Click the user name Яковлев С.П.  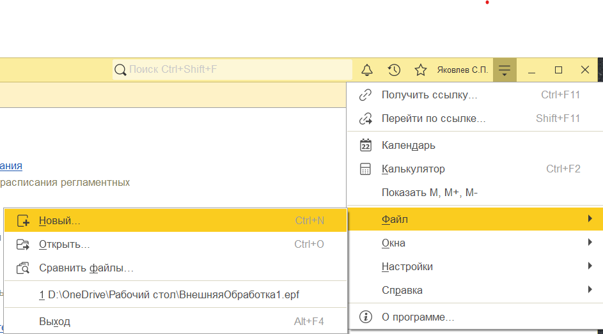462,70
